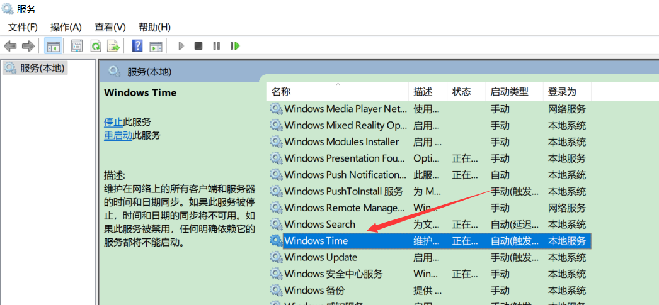
Task: Sort by the 描述 column header
Action: tap(428, 91)
